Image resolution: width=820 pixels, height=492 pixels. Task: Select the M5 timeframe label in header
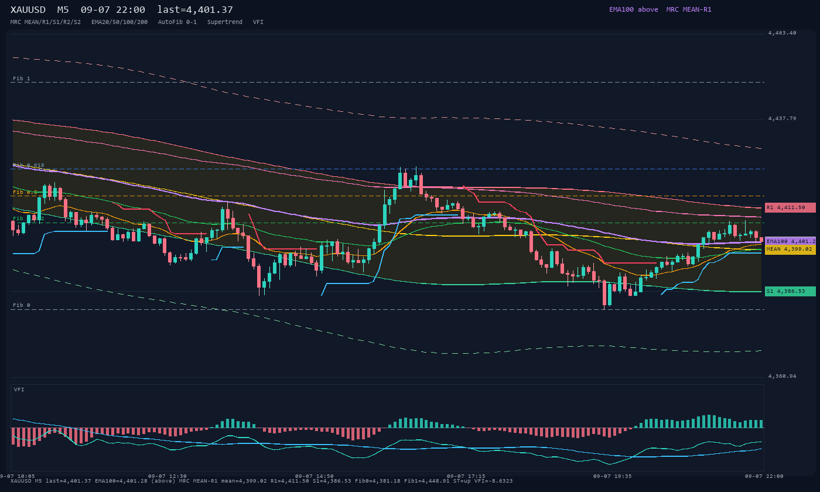pos(63,10)
